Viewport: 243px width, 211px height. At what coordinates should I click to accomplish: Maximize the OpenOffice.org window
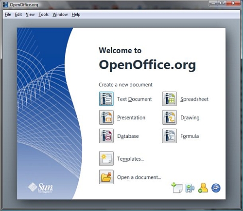point(222,3)
